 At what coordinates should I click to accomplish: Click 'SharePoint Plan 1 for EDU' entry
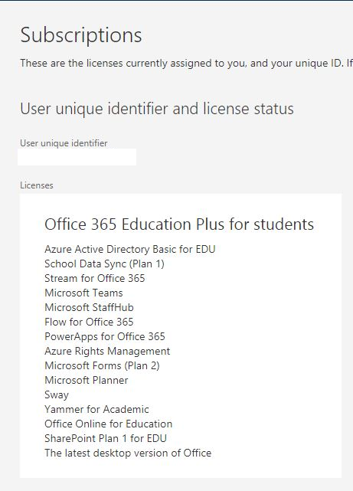(x=106, y=438)
